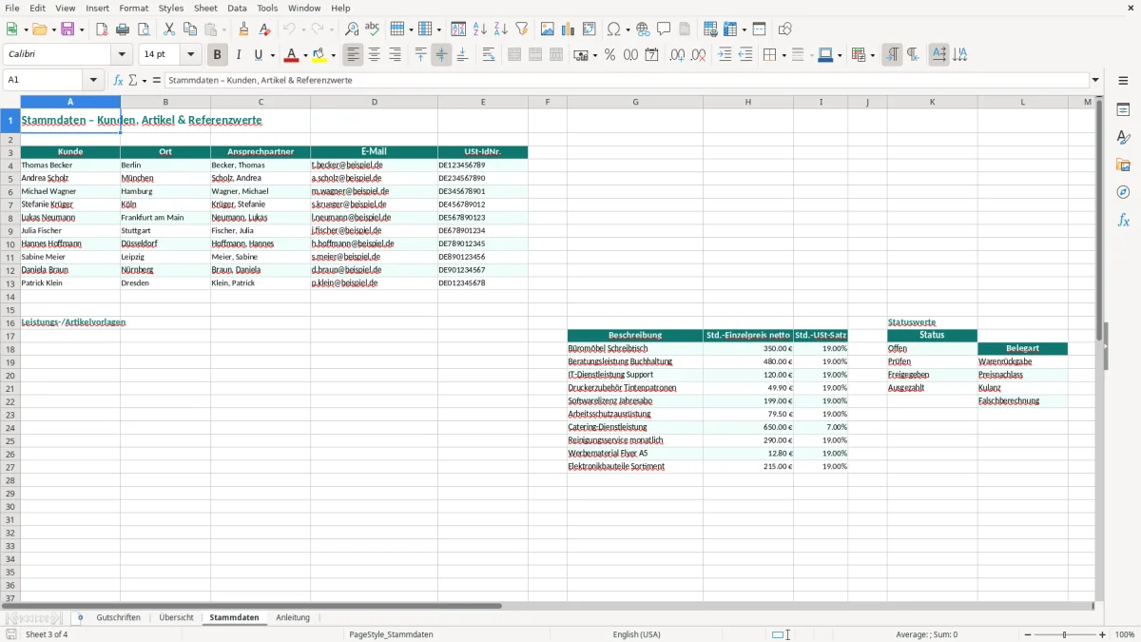Toggle Wrap Text
The height and width of the screenshot is (642, 1141).
(x=489, y=55)
